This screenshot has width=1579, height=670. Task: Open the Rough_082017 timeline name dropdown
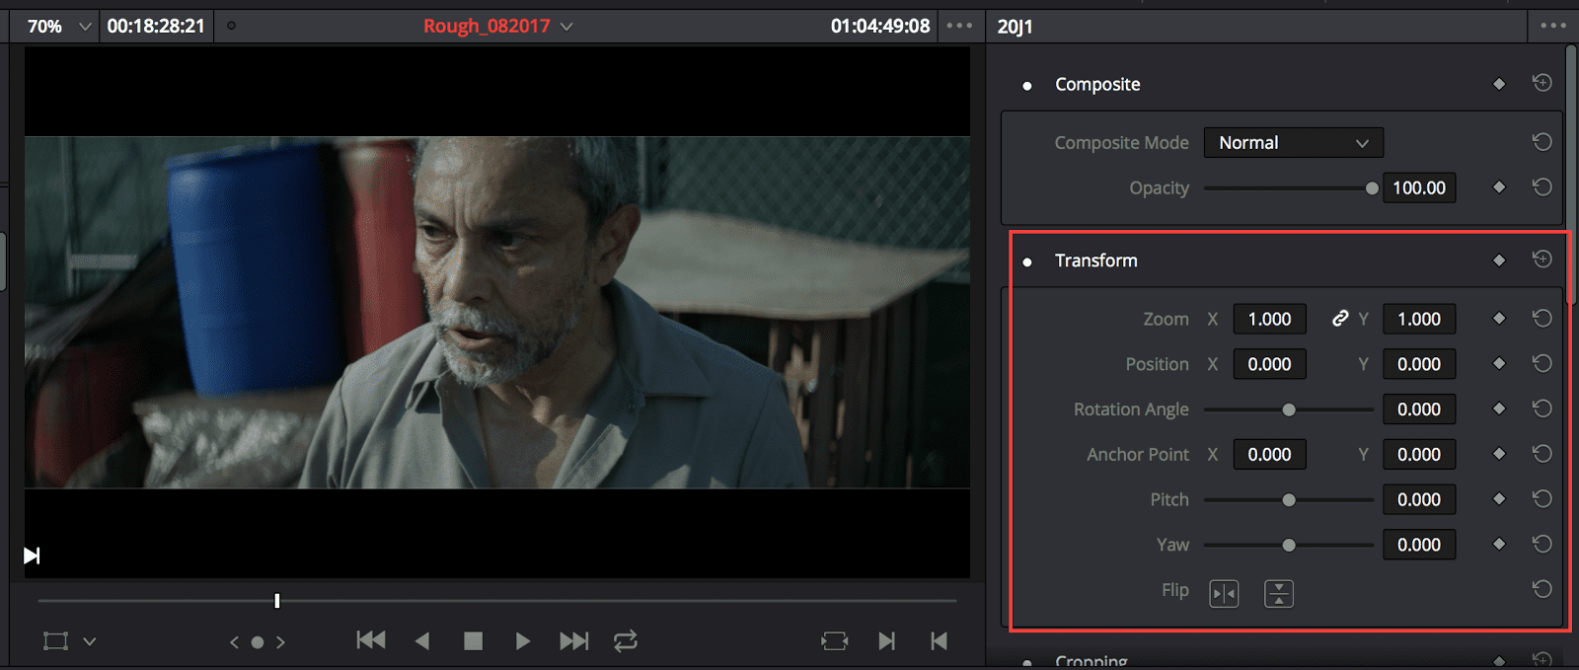(566, 27)
